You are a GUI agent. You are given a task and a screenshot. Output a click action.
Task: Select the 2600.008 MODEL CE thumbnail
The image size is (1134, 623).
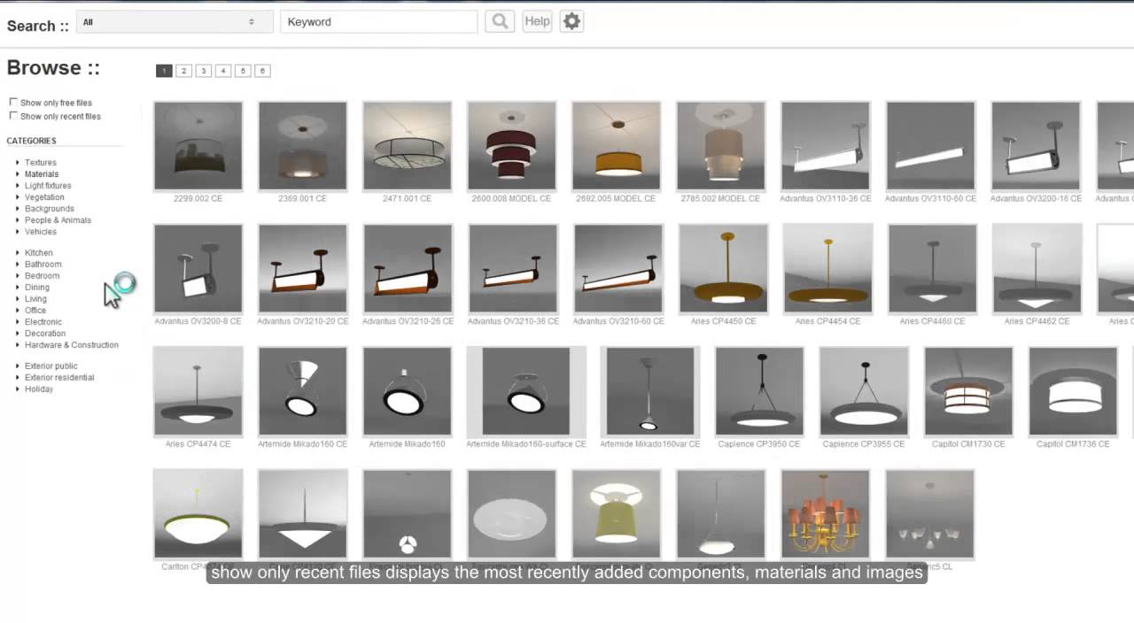[x=512, y=146]
